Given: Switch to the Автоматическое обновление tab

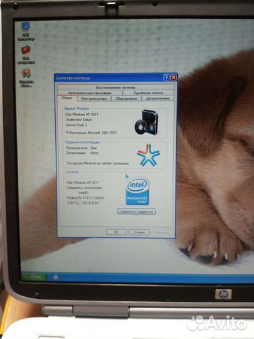Looking at the screenshot, I should pyautogui.click(x=90, y=93).
